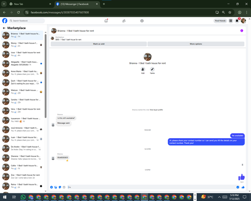
Task: Click the large sent thumbs-up message
Action: tap(241, 177)
